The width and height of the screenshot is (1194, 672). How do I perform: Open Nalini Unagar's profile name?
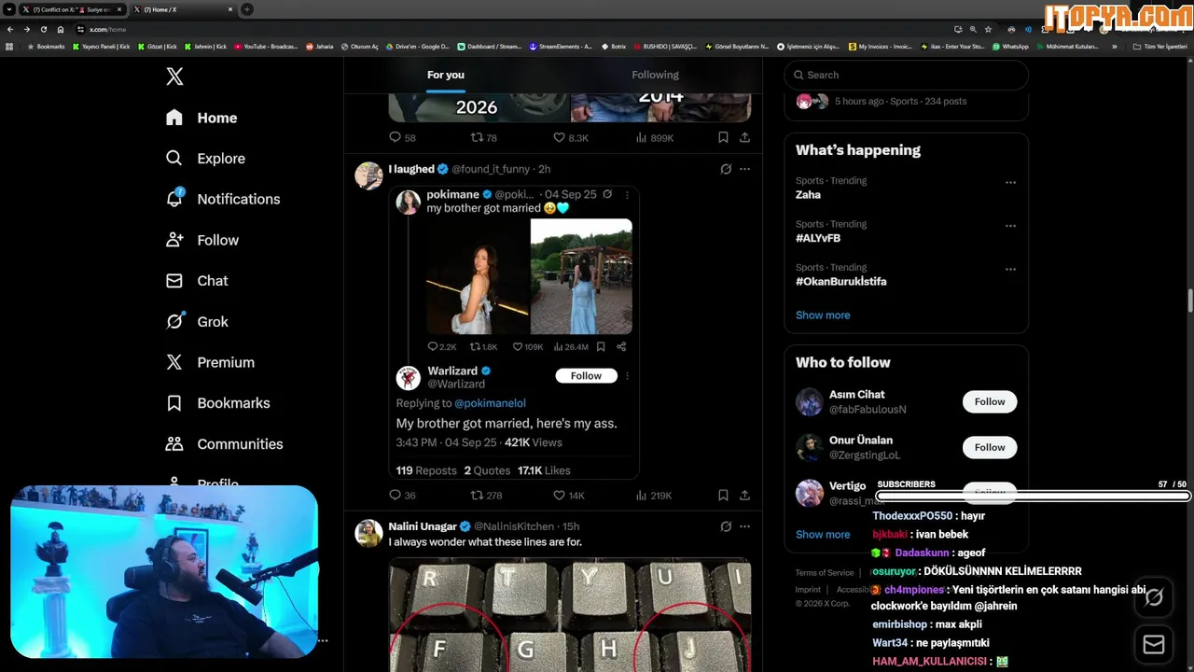pos(423,526)
